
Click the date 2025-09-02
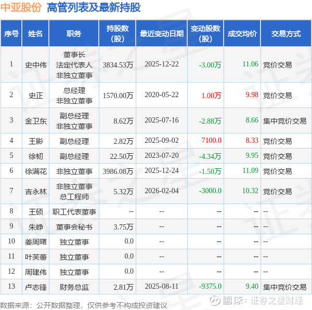point(162,140)
